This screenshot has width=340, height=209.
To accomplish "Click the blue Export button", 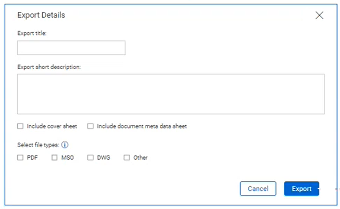I will tap(301, 189).
